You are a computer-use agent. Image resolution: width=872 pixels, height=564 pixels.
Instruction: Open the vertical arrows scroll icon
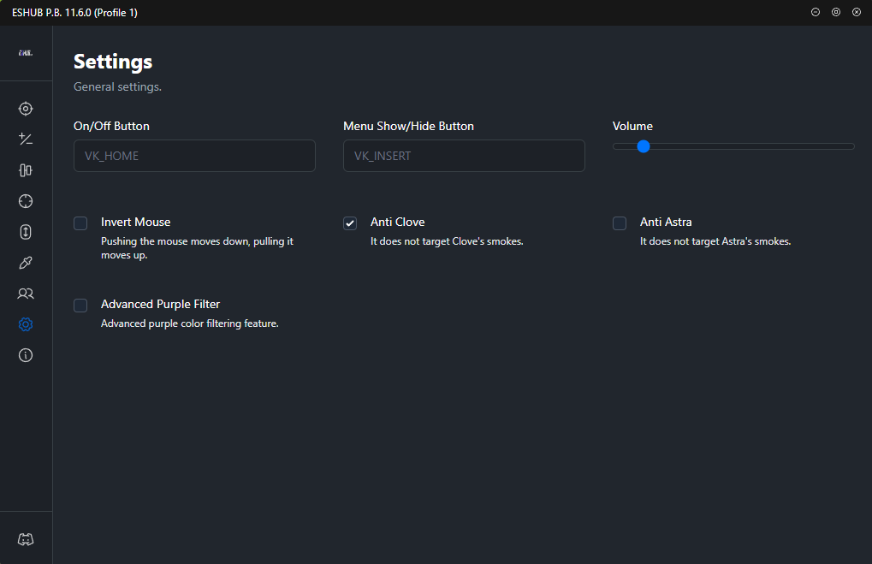tap(26, 232)
